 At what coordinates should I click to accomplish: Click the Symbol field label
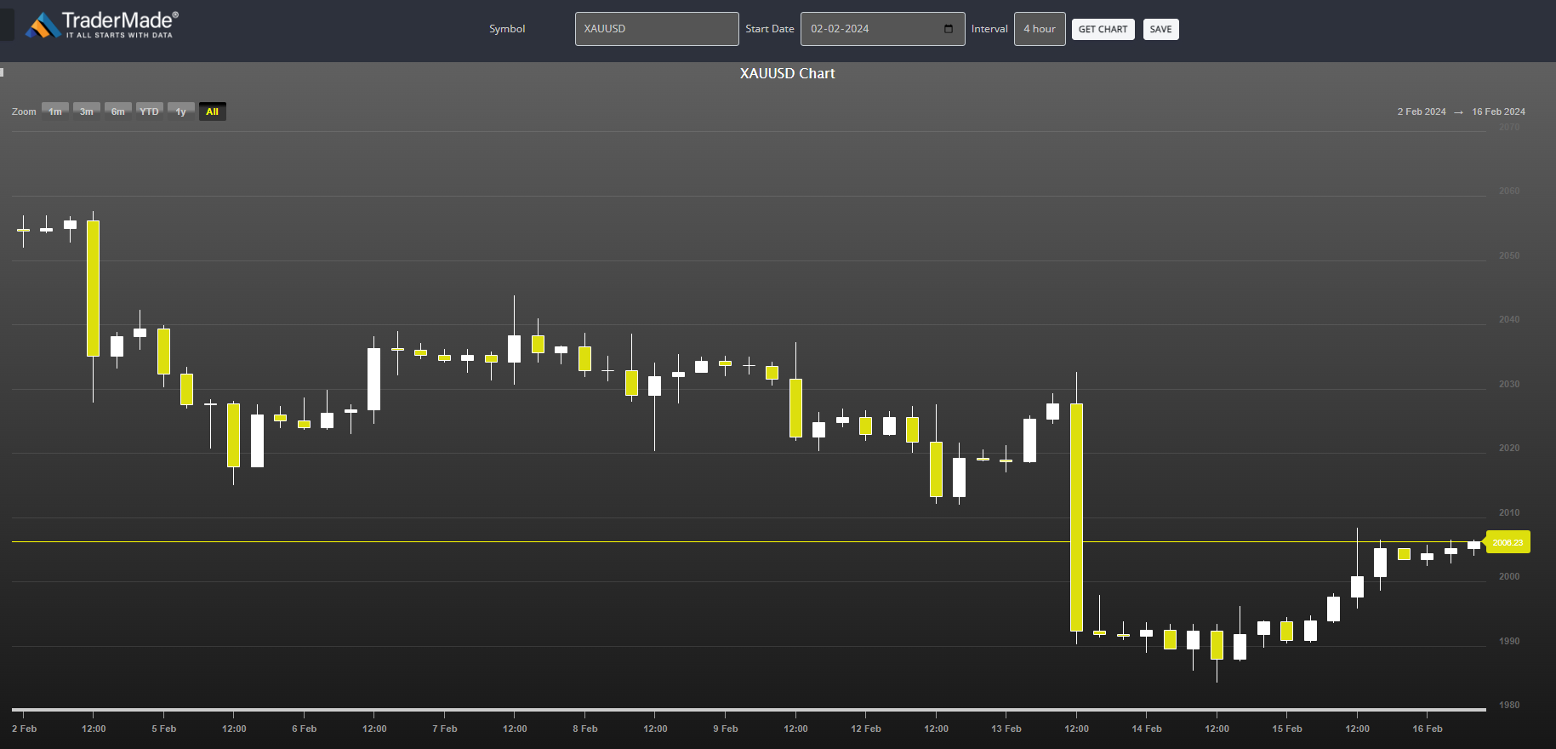pos(507,29)
